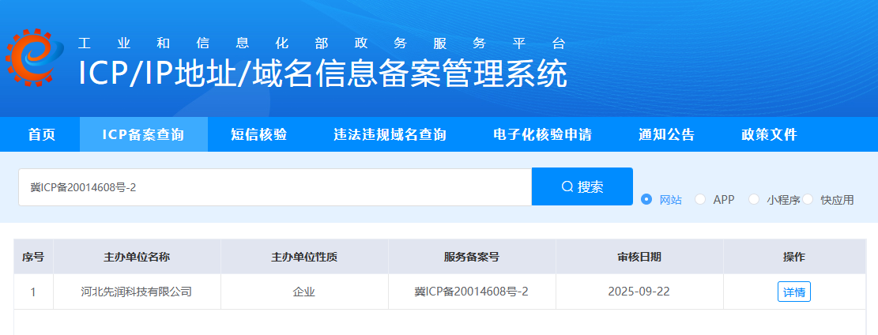Click the 企业 cell in the result row
The image size is (878, 335).
click(x=304, y=292)
